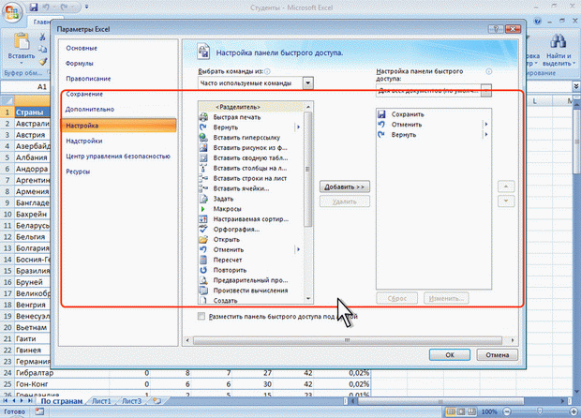Open the Для всех документов dropdown

pyautogui.click(x=485, y=91)
